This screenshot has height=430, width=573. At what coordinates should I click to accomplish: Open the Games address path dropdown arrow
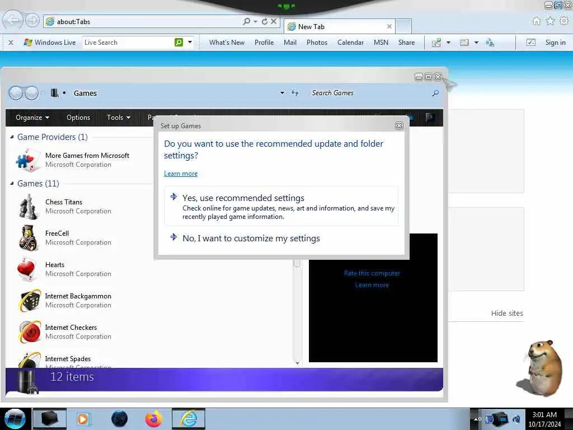(x=282, y=93)
